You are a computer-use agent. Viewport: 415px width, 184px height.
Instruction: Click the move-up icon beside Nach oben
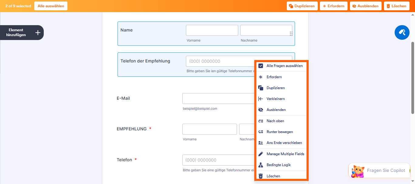pos(260,121)
